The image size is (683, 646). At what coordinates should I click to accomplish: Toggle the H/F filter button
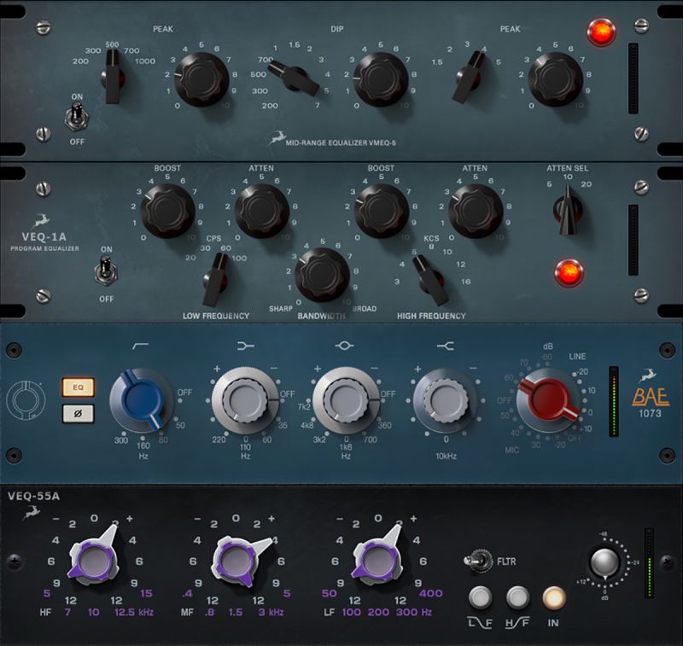(518, 597)
